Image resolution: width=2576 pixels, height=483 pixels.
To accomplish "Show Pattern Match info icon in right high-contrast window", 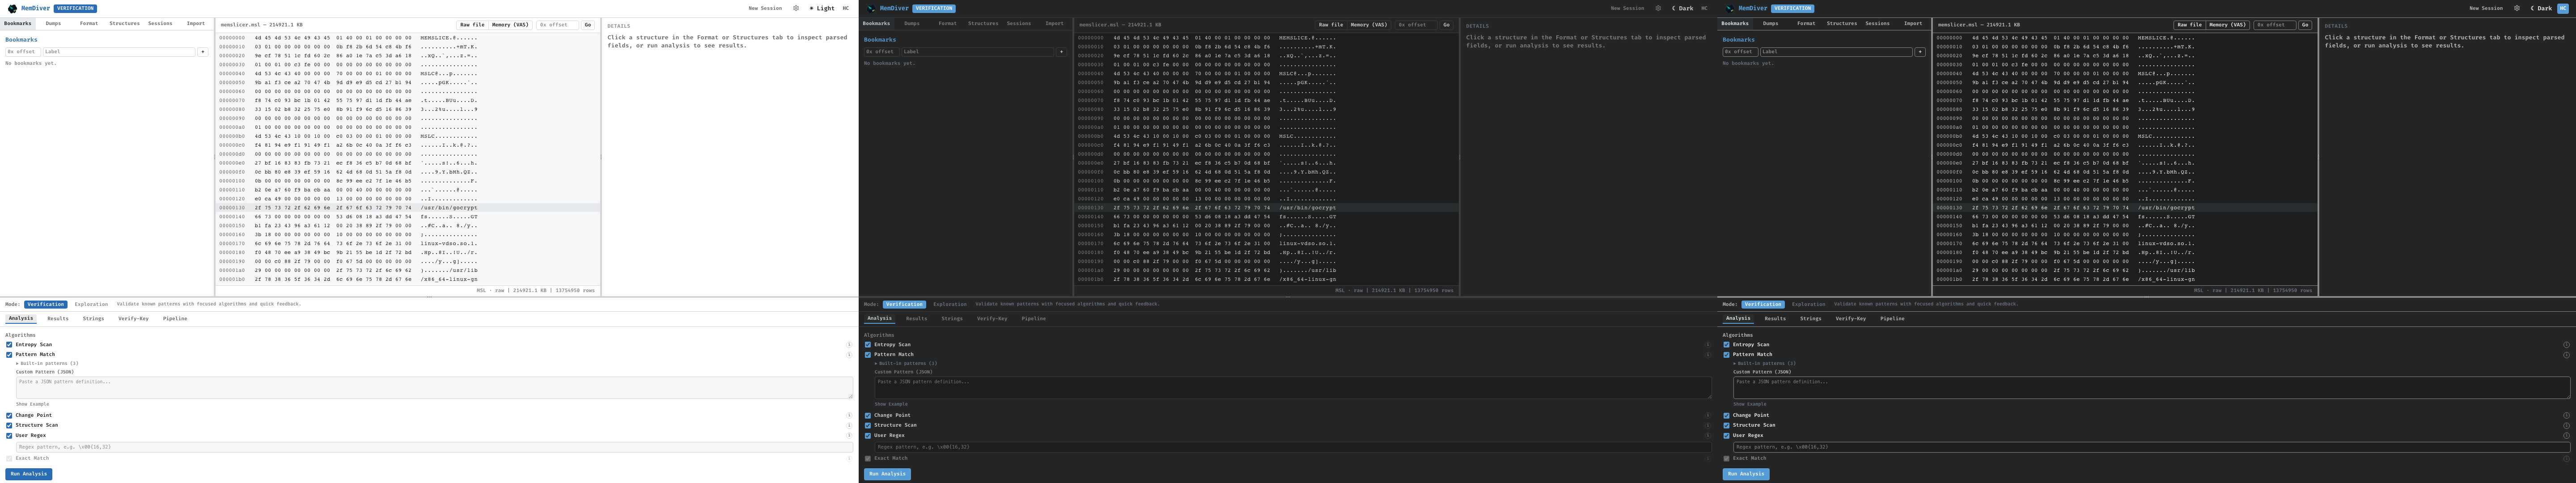I will point(2566,355).
